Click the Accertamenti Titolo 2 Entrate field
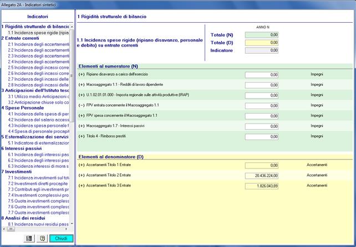This screenshot has height=247, width=356. coord(262,176)
